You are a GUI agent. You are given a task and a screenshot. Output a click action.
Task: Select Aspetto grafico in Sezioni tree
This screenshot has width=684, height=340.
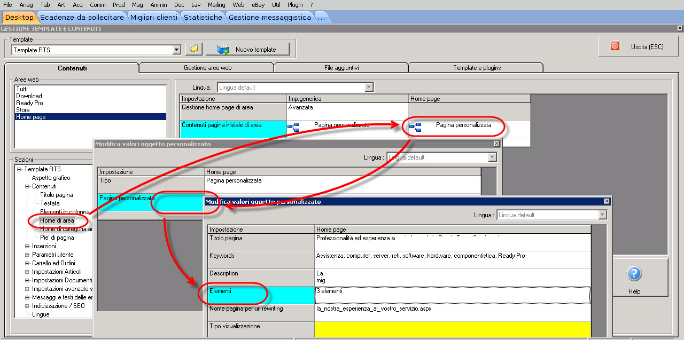pyautogui.click(x=51, y=178)
